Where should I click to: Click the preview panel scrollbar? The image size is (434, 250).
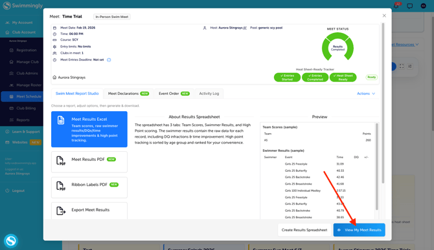click(377, 167)
